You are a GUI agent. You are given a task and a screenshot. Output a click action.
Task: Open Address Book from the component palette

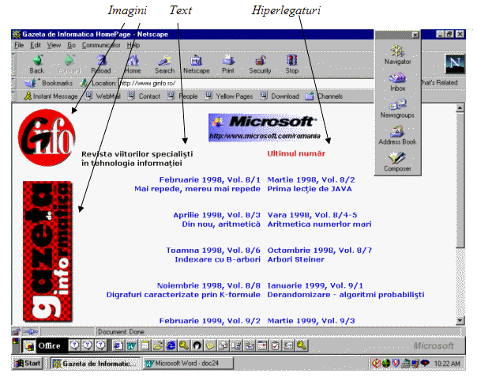coord(397,135)
